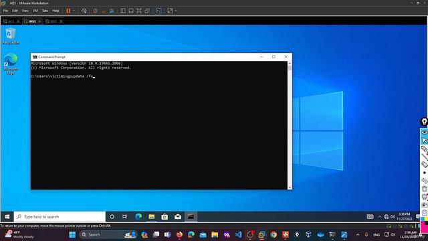The height and width of the screenshot is (241, 428).
Task: Select the Recycle Bin desktop icon
Action: point(11,35)
